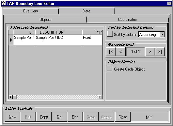
Task: Click the TAP application icon in title bar
Action: point(3,3)
